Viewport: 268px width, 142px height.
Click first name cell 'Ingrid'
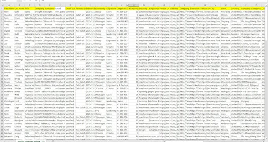click(9, 31)
